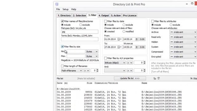The image size is (197, 111).
Task: Click file row DSCN0402.JPG
Action: [119, 98]
